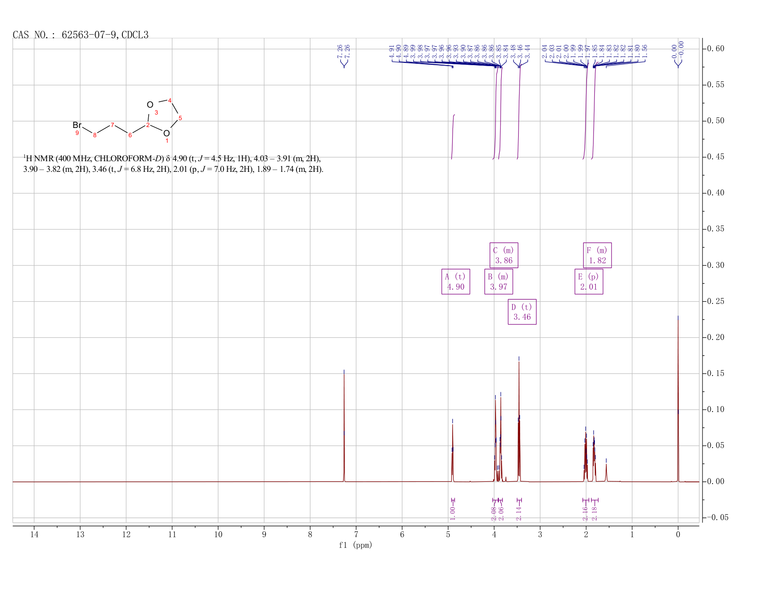Viewport: 762px width, 589px height.
Task: Click the f1 (ppm) axis label
Action: coord(356,545)
